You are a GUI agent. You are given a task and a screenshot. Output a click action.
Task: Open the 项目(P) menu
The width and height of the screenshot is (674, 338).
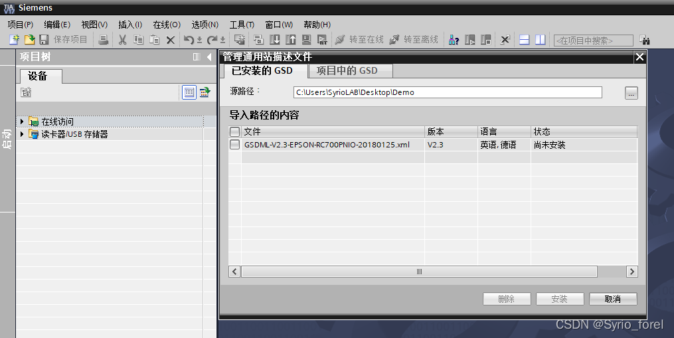[20, 25]
